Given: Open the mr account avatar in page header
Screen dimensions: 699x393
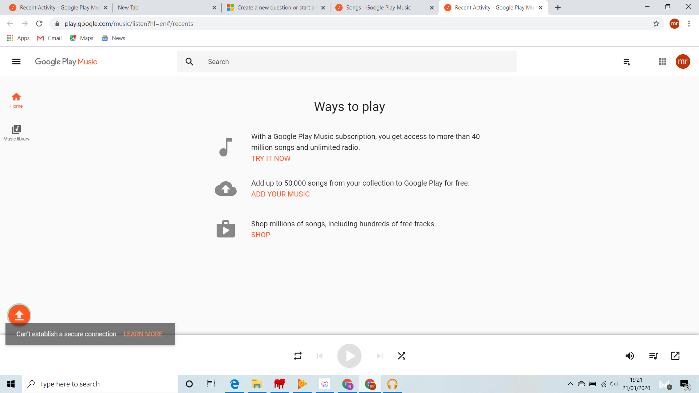Looking at the screenshot, I should tap(683, 61).
